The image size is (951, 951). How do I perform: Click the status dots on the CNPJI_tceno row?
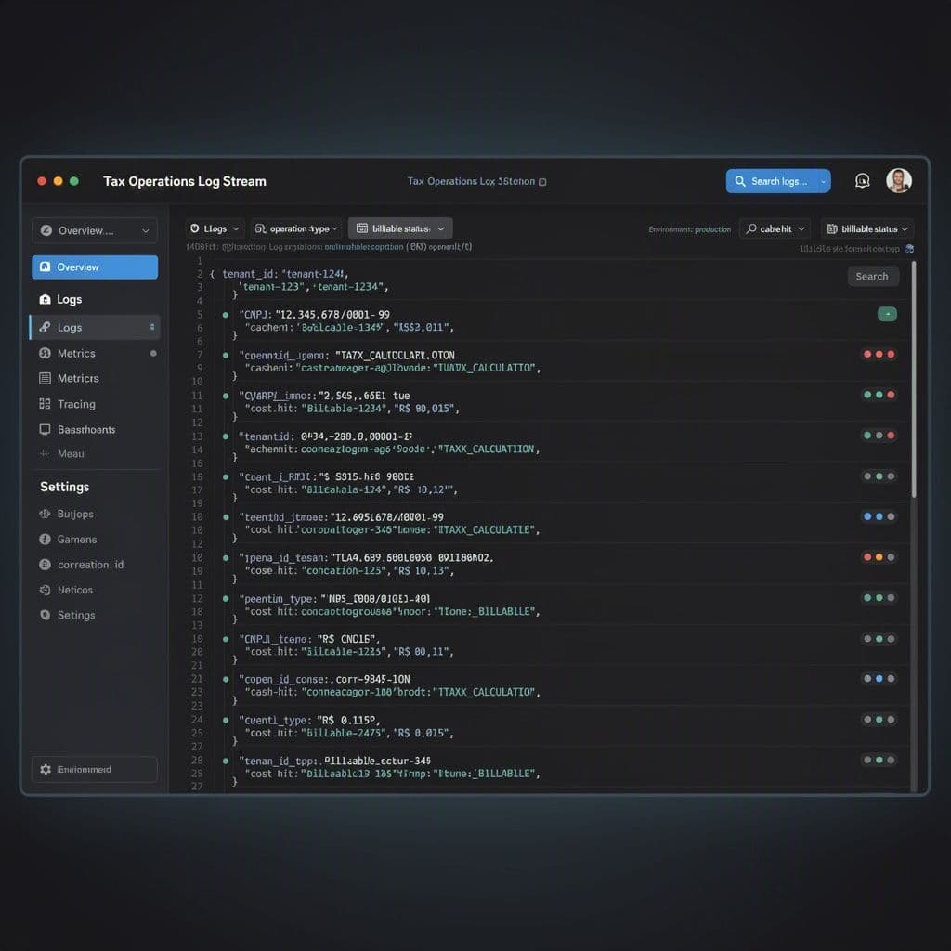pyautogui.click(x=879, y=639)
